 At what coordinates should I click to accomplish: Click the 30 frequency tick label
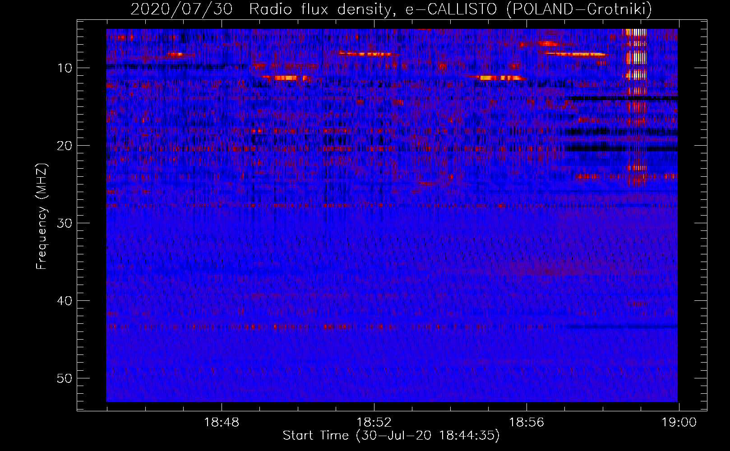click(65, 223)
